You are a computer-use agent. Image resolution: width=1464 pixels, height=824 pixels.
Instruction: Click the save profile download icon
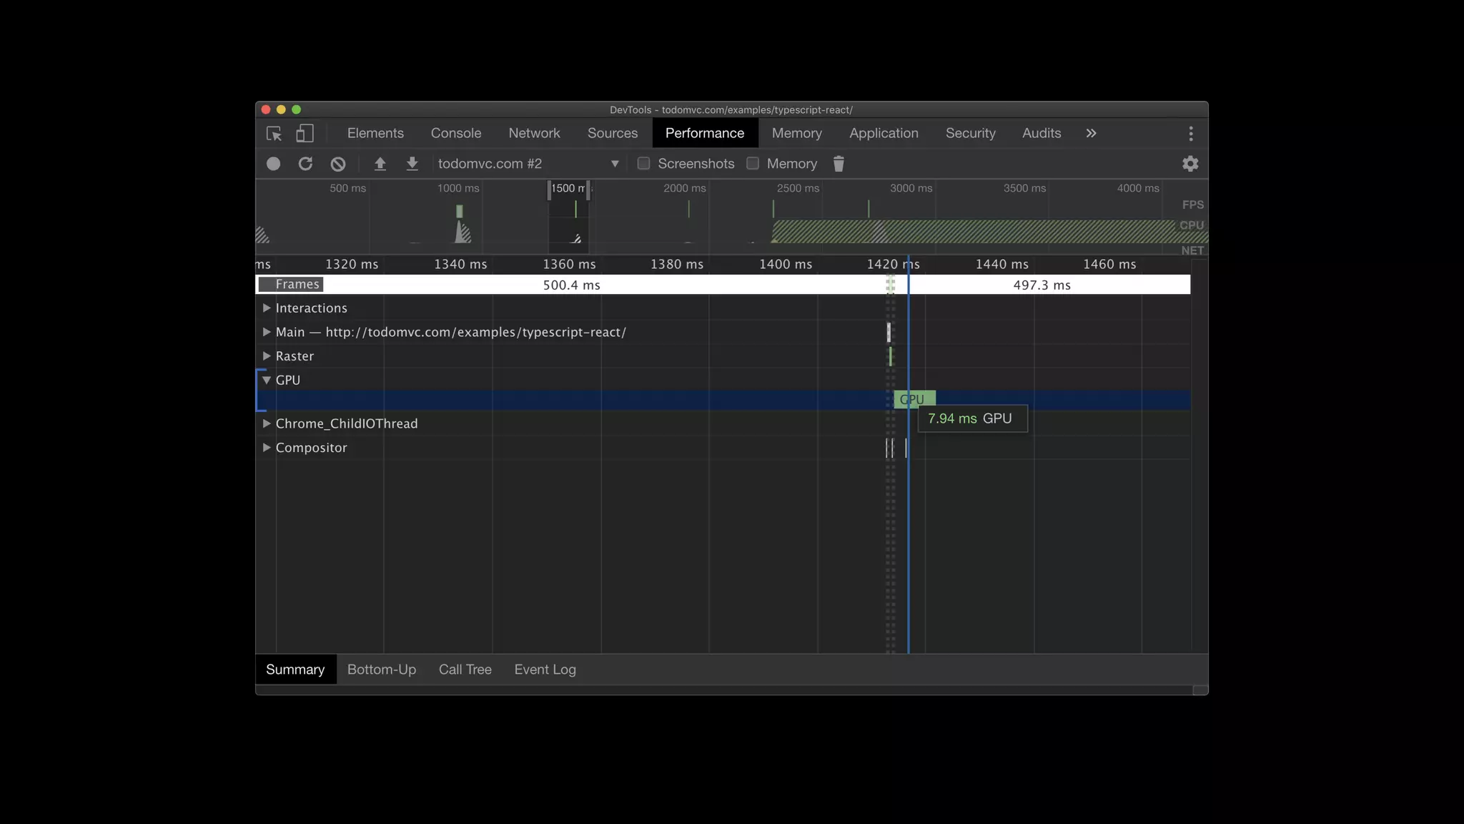[x=412, y=164]
